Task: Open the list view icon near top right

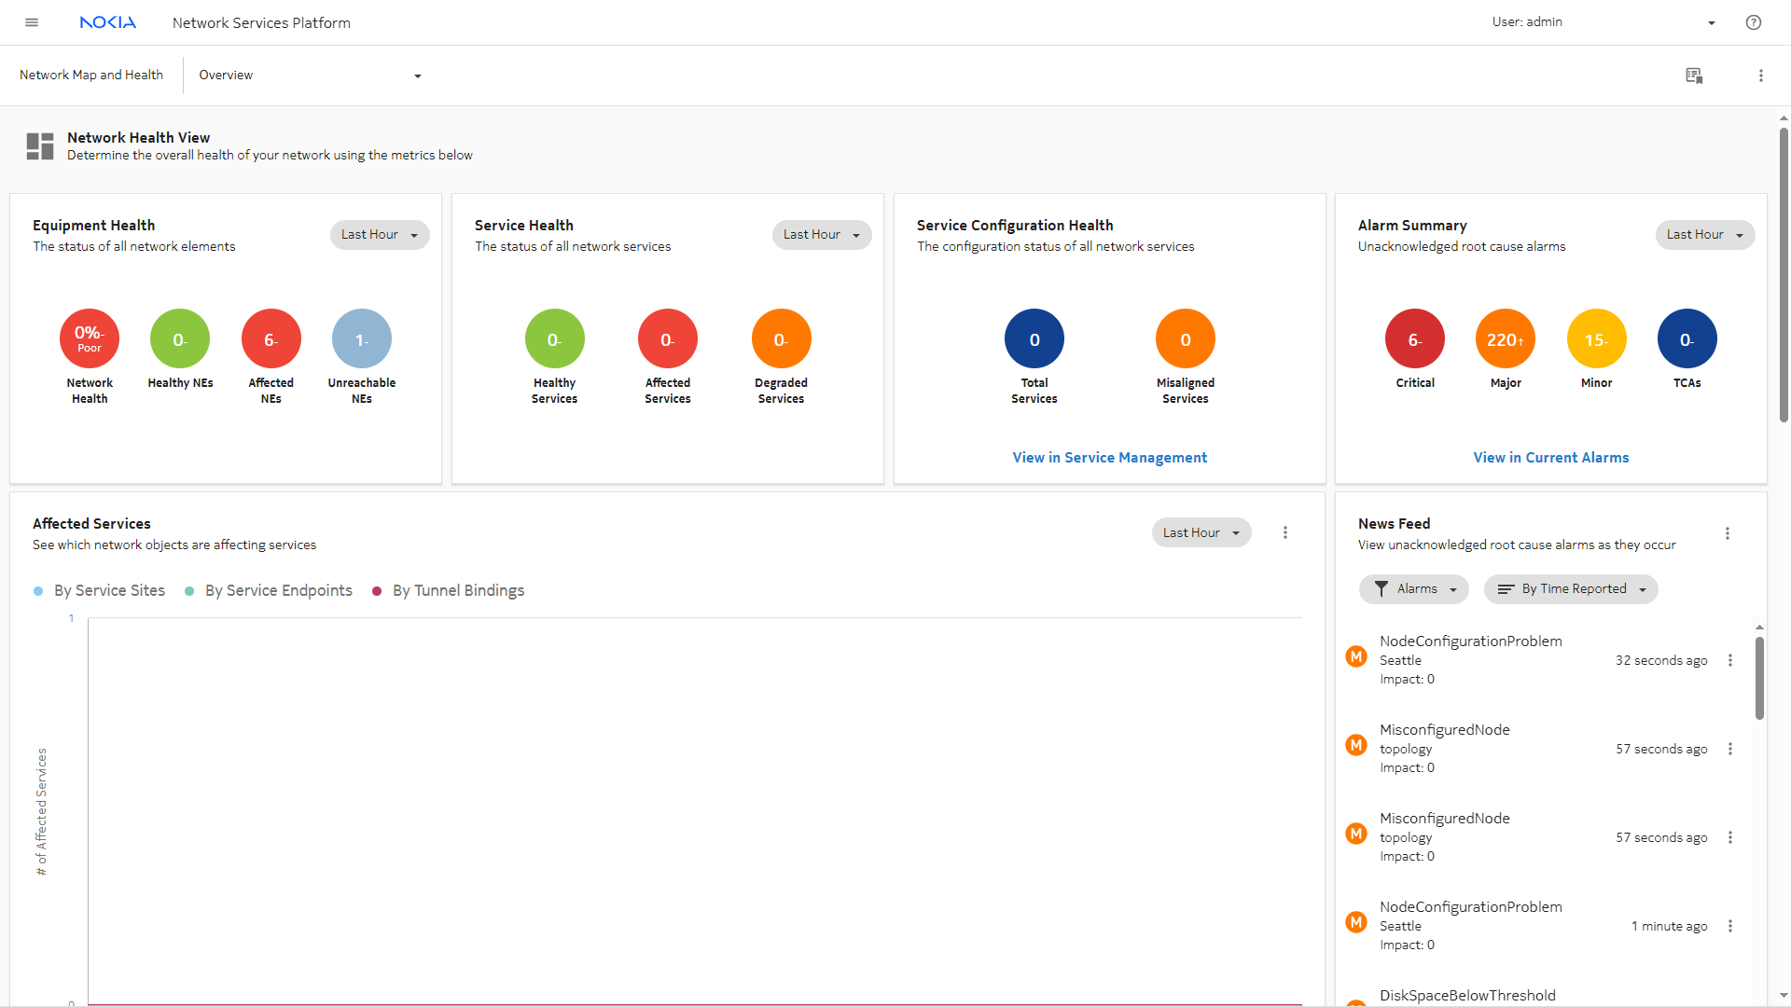Action: tap(1695, 76)
